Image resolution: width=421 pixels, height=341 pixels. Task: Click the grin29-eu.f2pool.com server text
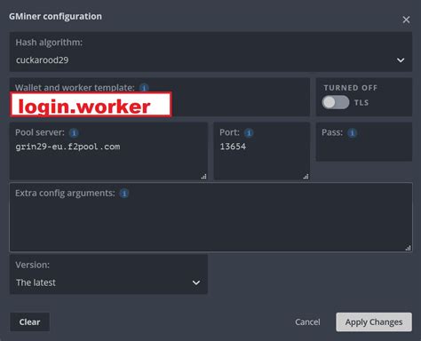tap(68, 147)
